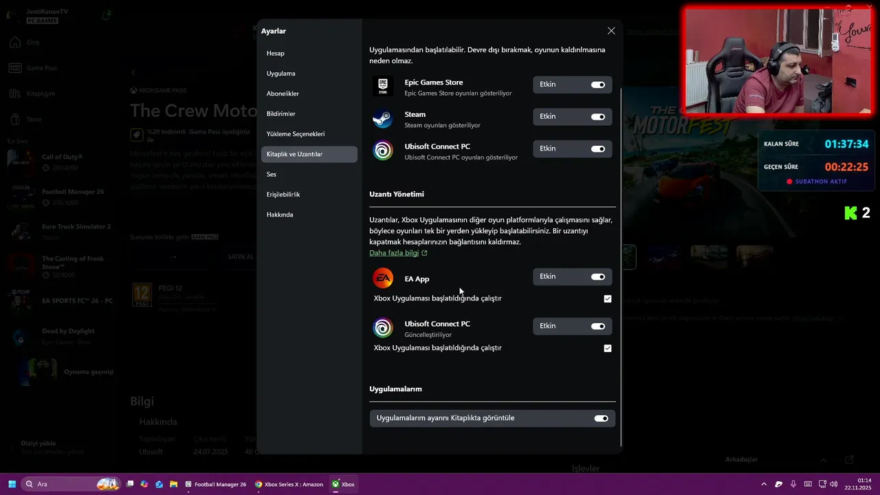Switch to Chrome Xbox Series X tab

pos(289,484)
